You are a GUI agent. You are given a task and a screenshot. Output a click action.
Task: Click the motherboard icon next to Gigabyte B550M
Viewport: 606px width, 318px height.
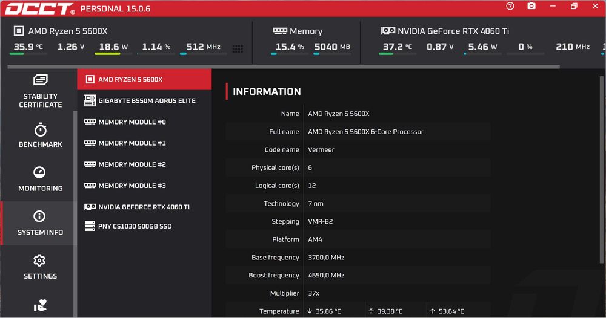tap(90, 100)
